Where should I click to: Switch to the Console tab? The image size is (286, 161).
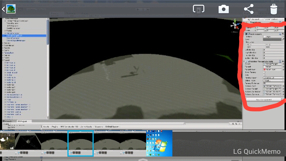(x=8, y=121)
